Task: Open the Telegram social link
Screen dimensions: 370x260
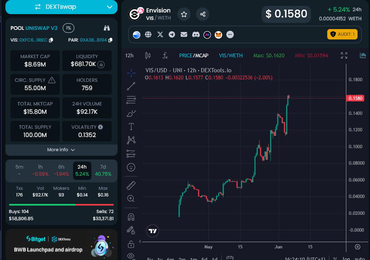Action: [172, 35]
